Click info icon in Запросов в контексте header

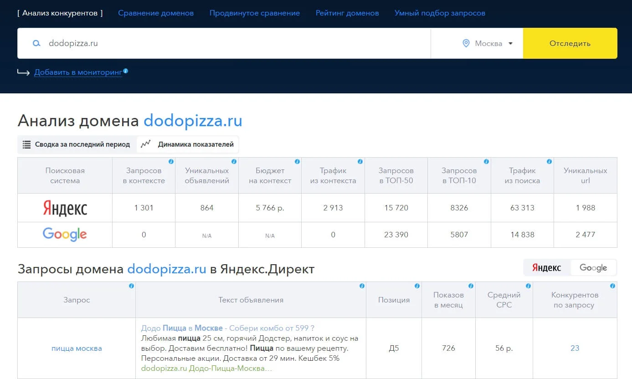(x=171, y=162)
